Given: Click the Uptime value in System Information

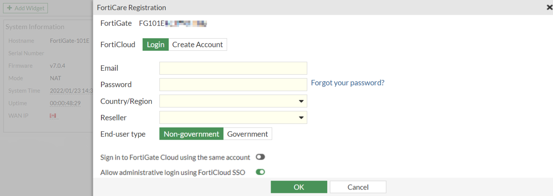Looking at the screenshot, I should [65, 103].
